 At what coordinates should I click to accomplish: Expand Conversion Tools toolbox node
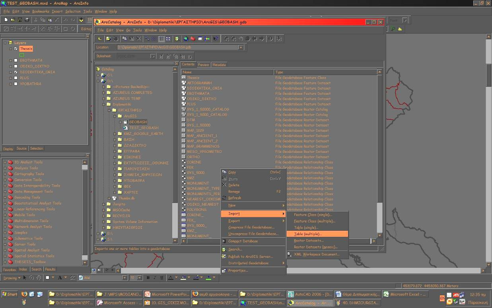(5, 180)
